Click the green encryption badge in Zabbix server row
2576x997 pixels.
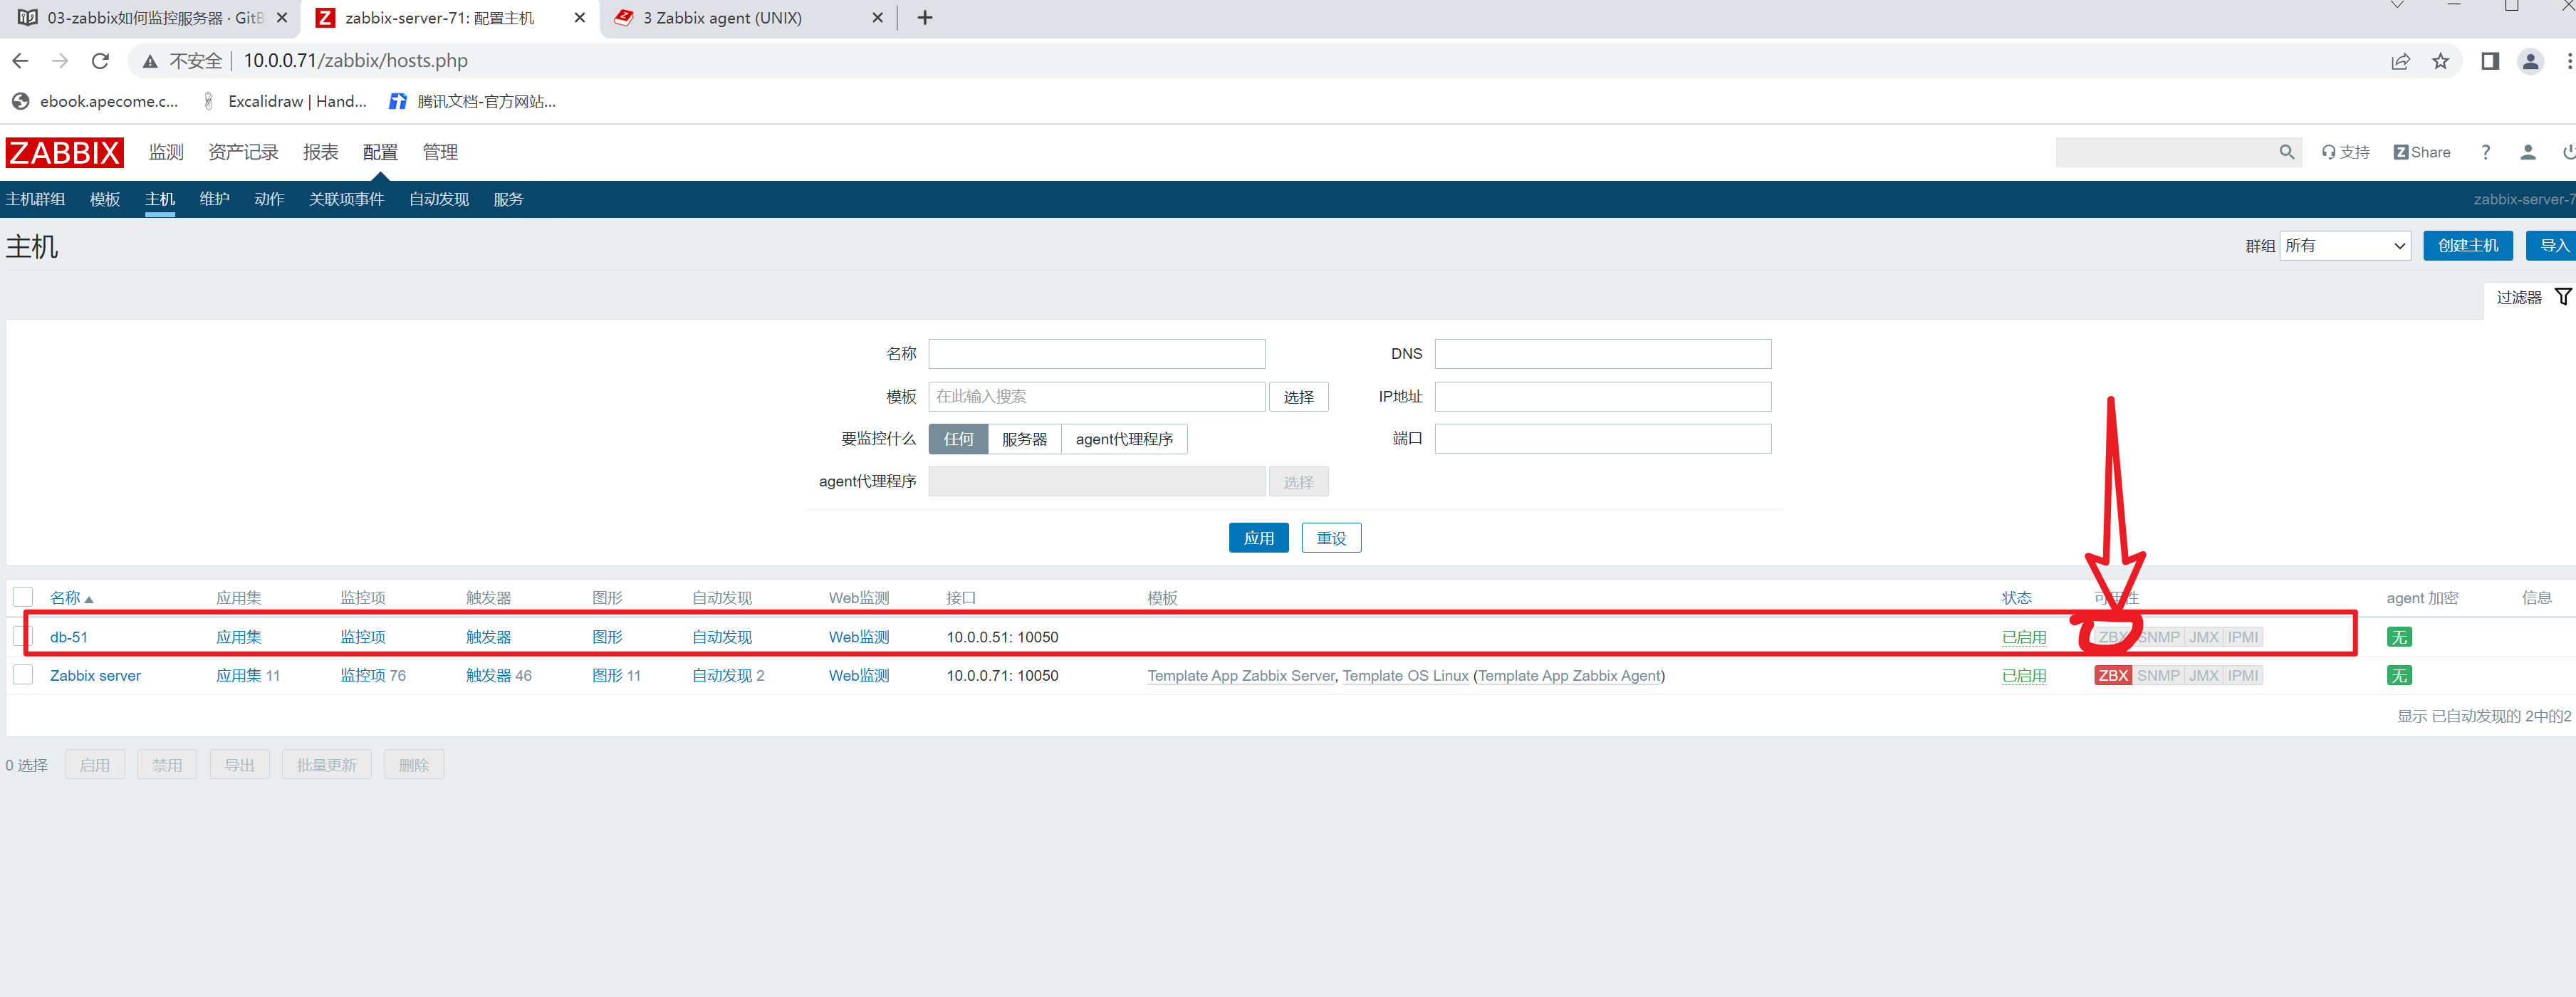point(2398,676)
